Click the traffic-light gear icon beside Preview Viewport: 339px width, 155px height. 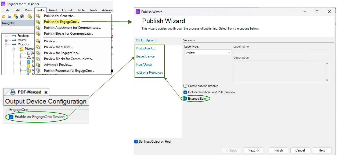tap(38, 41)
